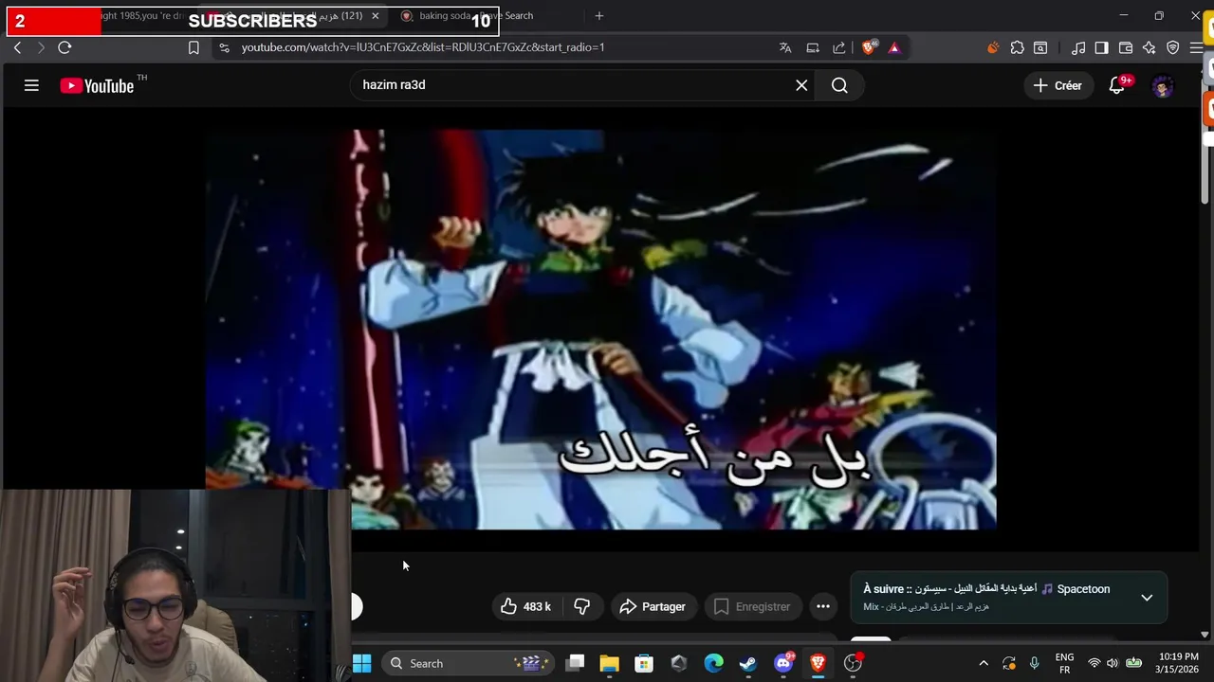Go back with browser back arrow
This screenshot has height=682, width=1214.
pos(17,47)
